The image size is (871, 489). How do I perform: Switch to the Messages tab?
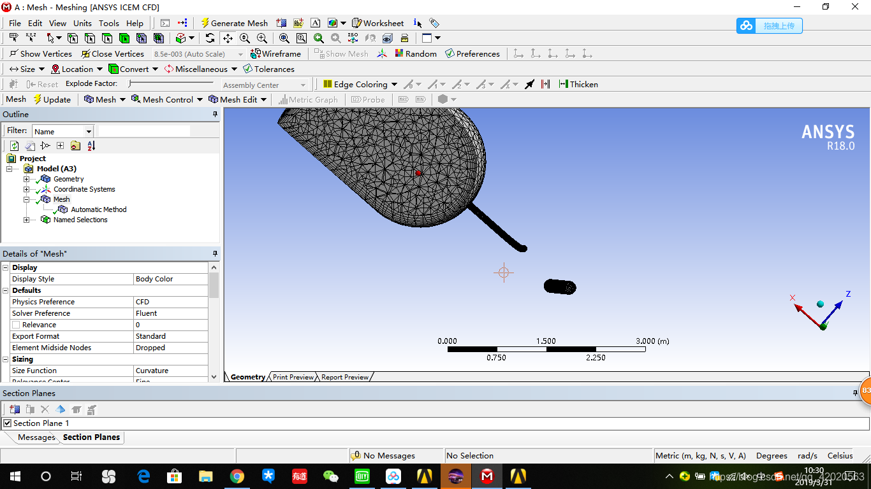click(36, 437)
